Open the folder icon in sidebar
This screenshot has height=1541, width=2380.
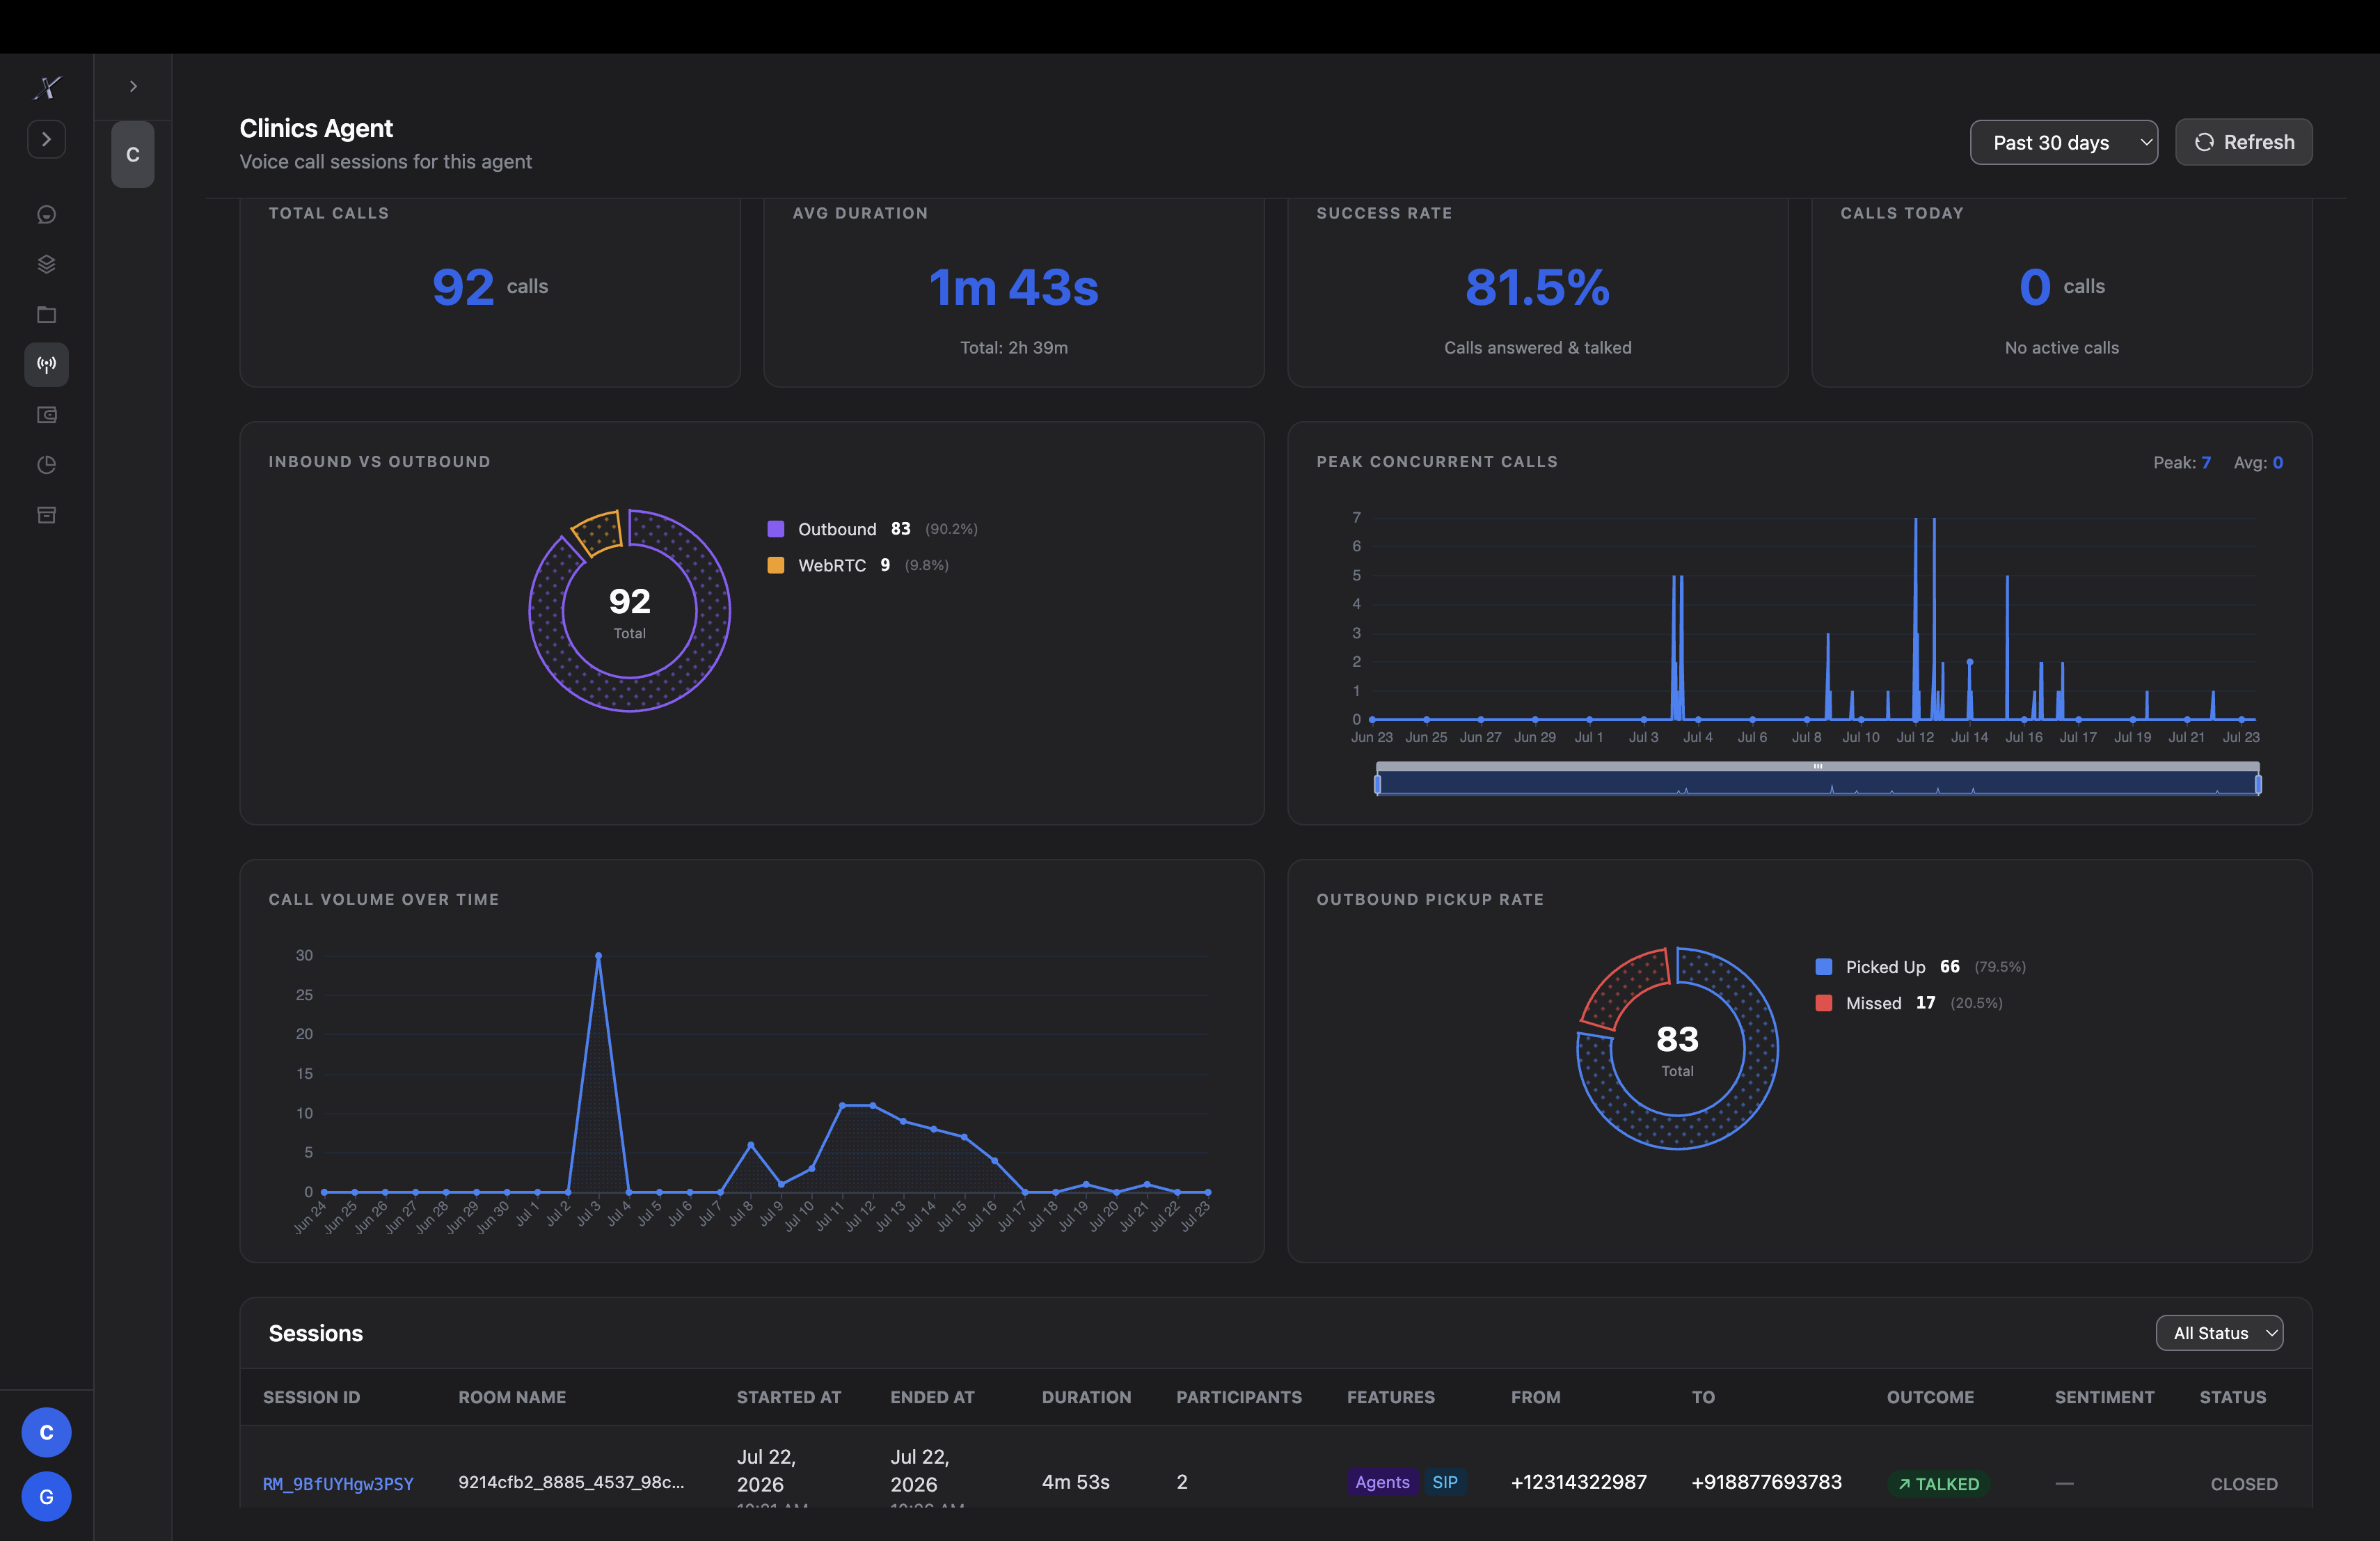point(46,314)
